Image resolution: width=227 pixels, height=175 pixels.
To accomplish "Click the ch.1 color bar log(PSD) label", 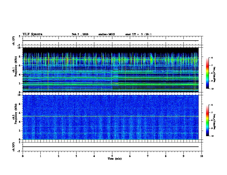I will pos(214,74).
